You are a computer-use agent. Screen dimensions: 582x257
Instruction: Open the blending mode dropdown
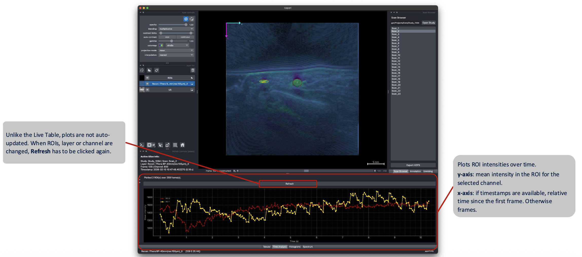coord(176,29)
